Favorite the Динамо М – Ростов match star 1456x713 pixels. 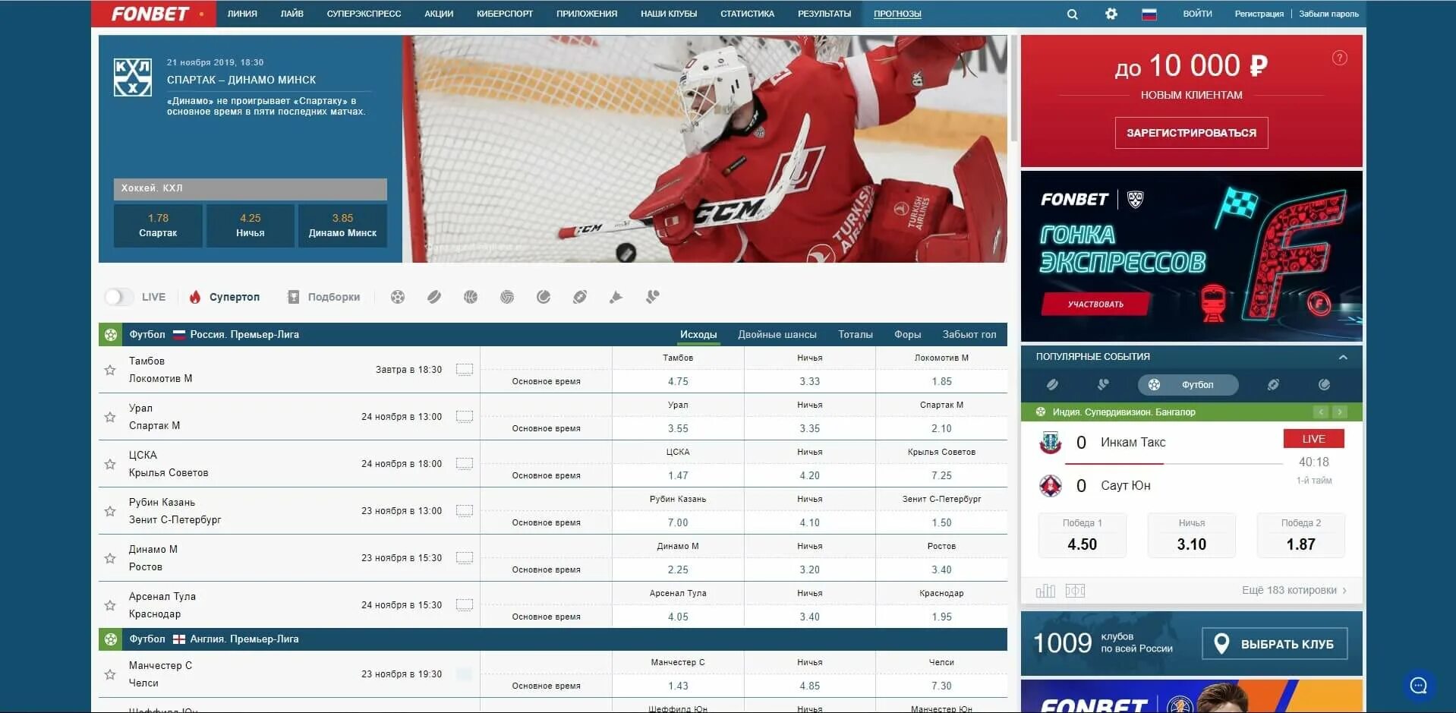110,558
